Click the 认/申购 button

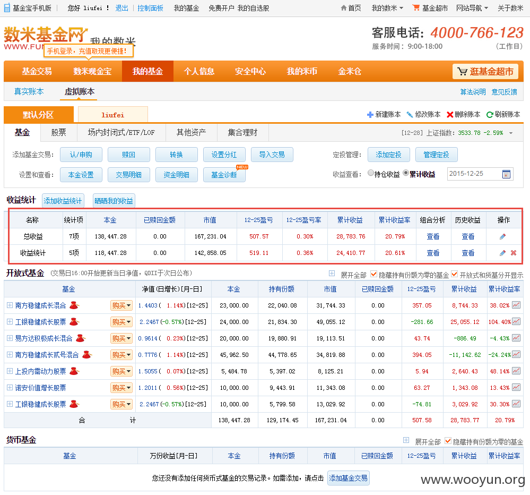[81, 155]
